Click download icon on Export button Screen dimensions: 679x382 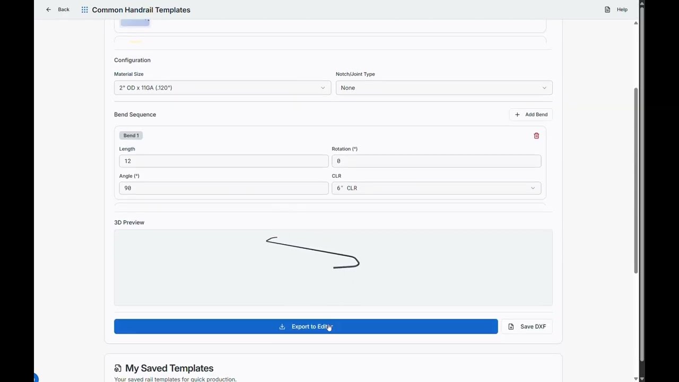tap(282, 327)
